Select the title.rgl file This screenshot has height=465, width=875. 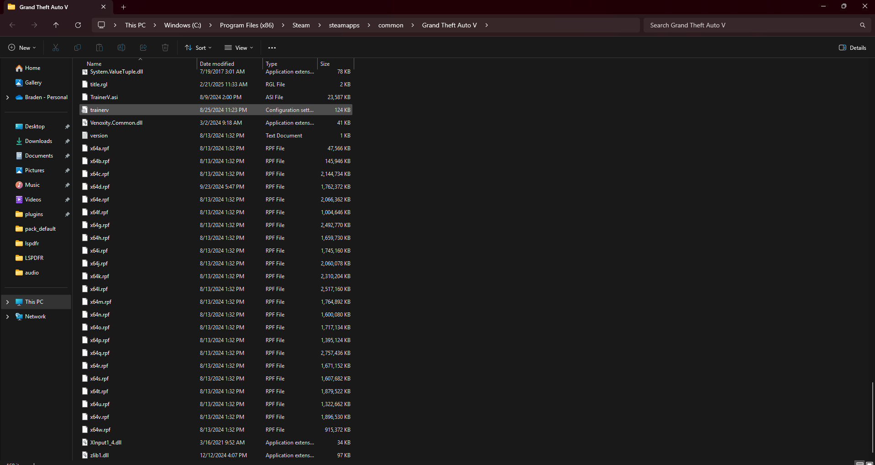[x=216, y=85]
